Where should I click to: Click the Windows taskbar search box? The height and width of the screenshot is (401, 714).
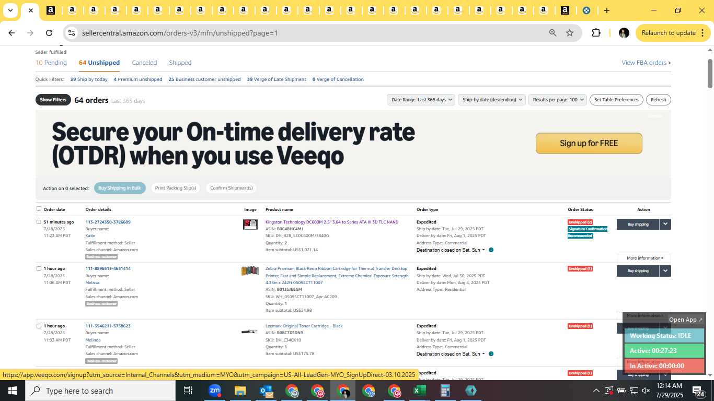100,391
